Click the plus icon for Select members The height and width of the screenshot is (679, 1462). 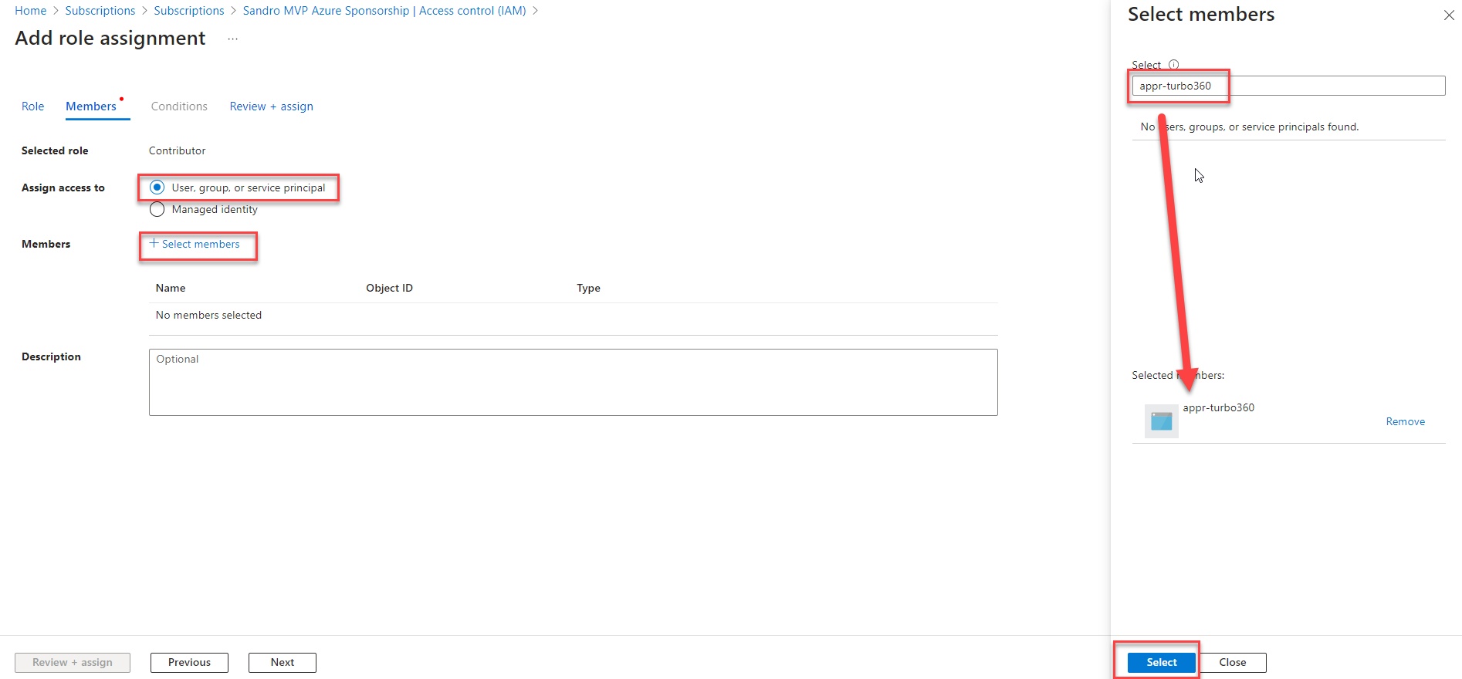[154, 244]
